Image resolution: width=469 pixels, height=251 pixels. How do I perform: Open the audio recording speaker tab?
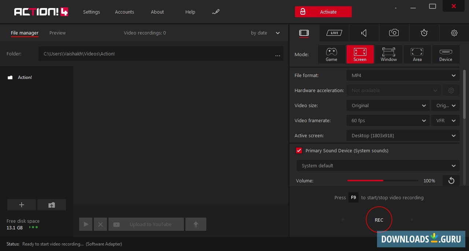point(364,33)
